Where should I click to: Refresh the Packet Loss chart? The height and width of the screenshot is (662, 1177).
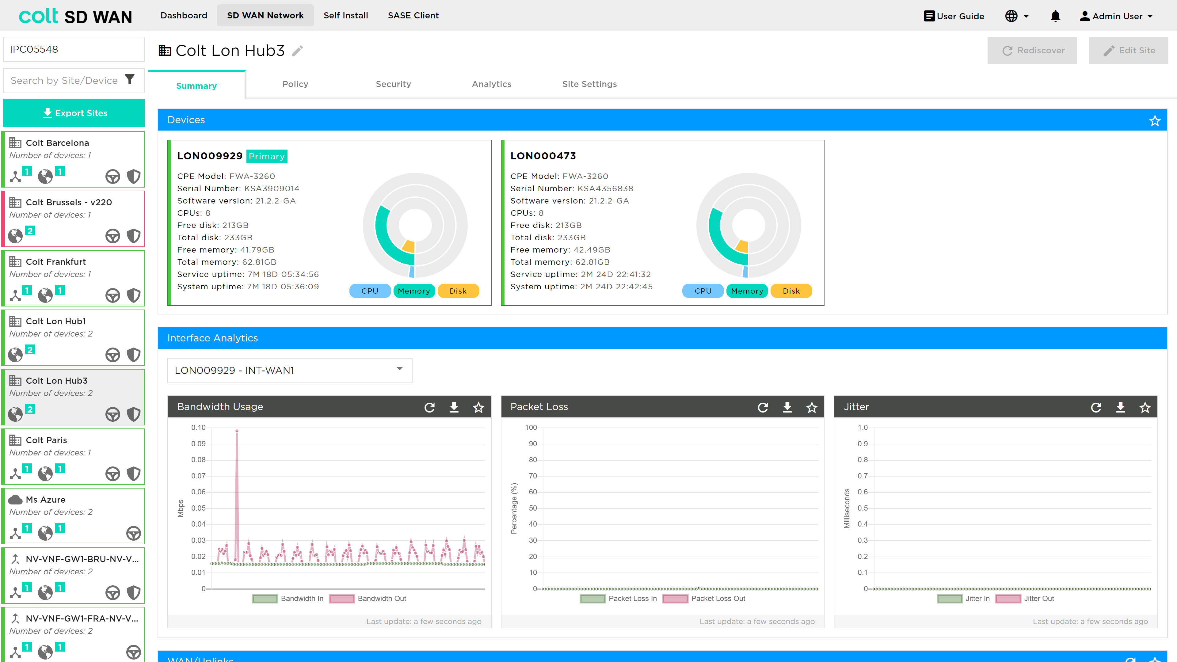763,407
